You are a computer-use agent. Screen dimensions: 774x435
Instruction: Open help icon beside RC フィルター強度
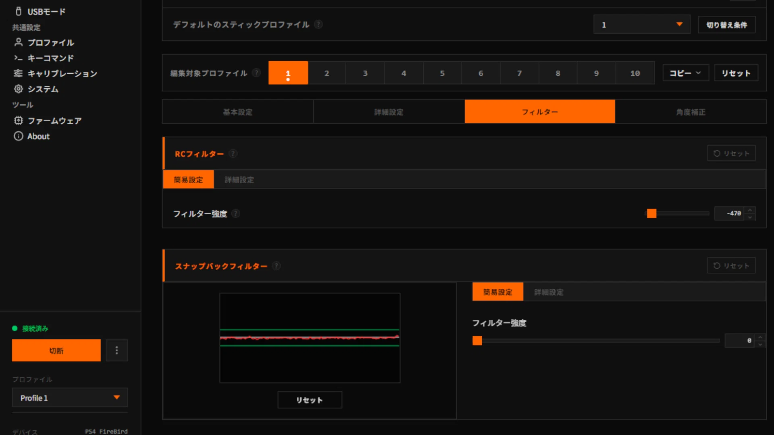tap(236, 213)
